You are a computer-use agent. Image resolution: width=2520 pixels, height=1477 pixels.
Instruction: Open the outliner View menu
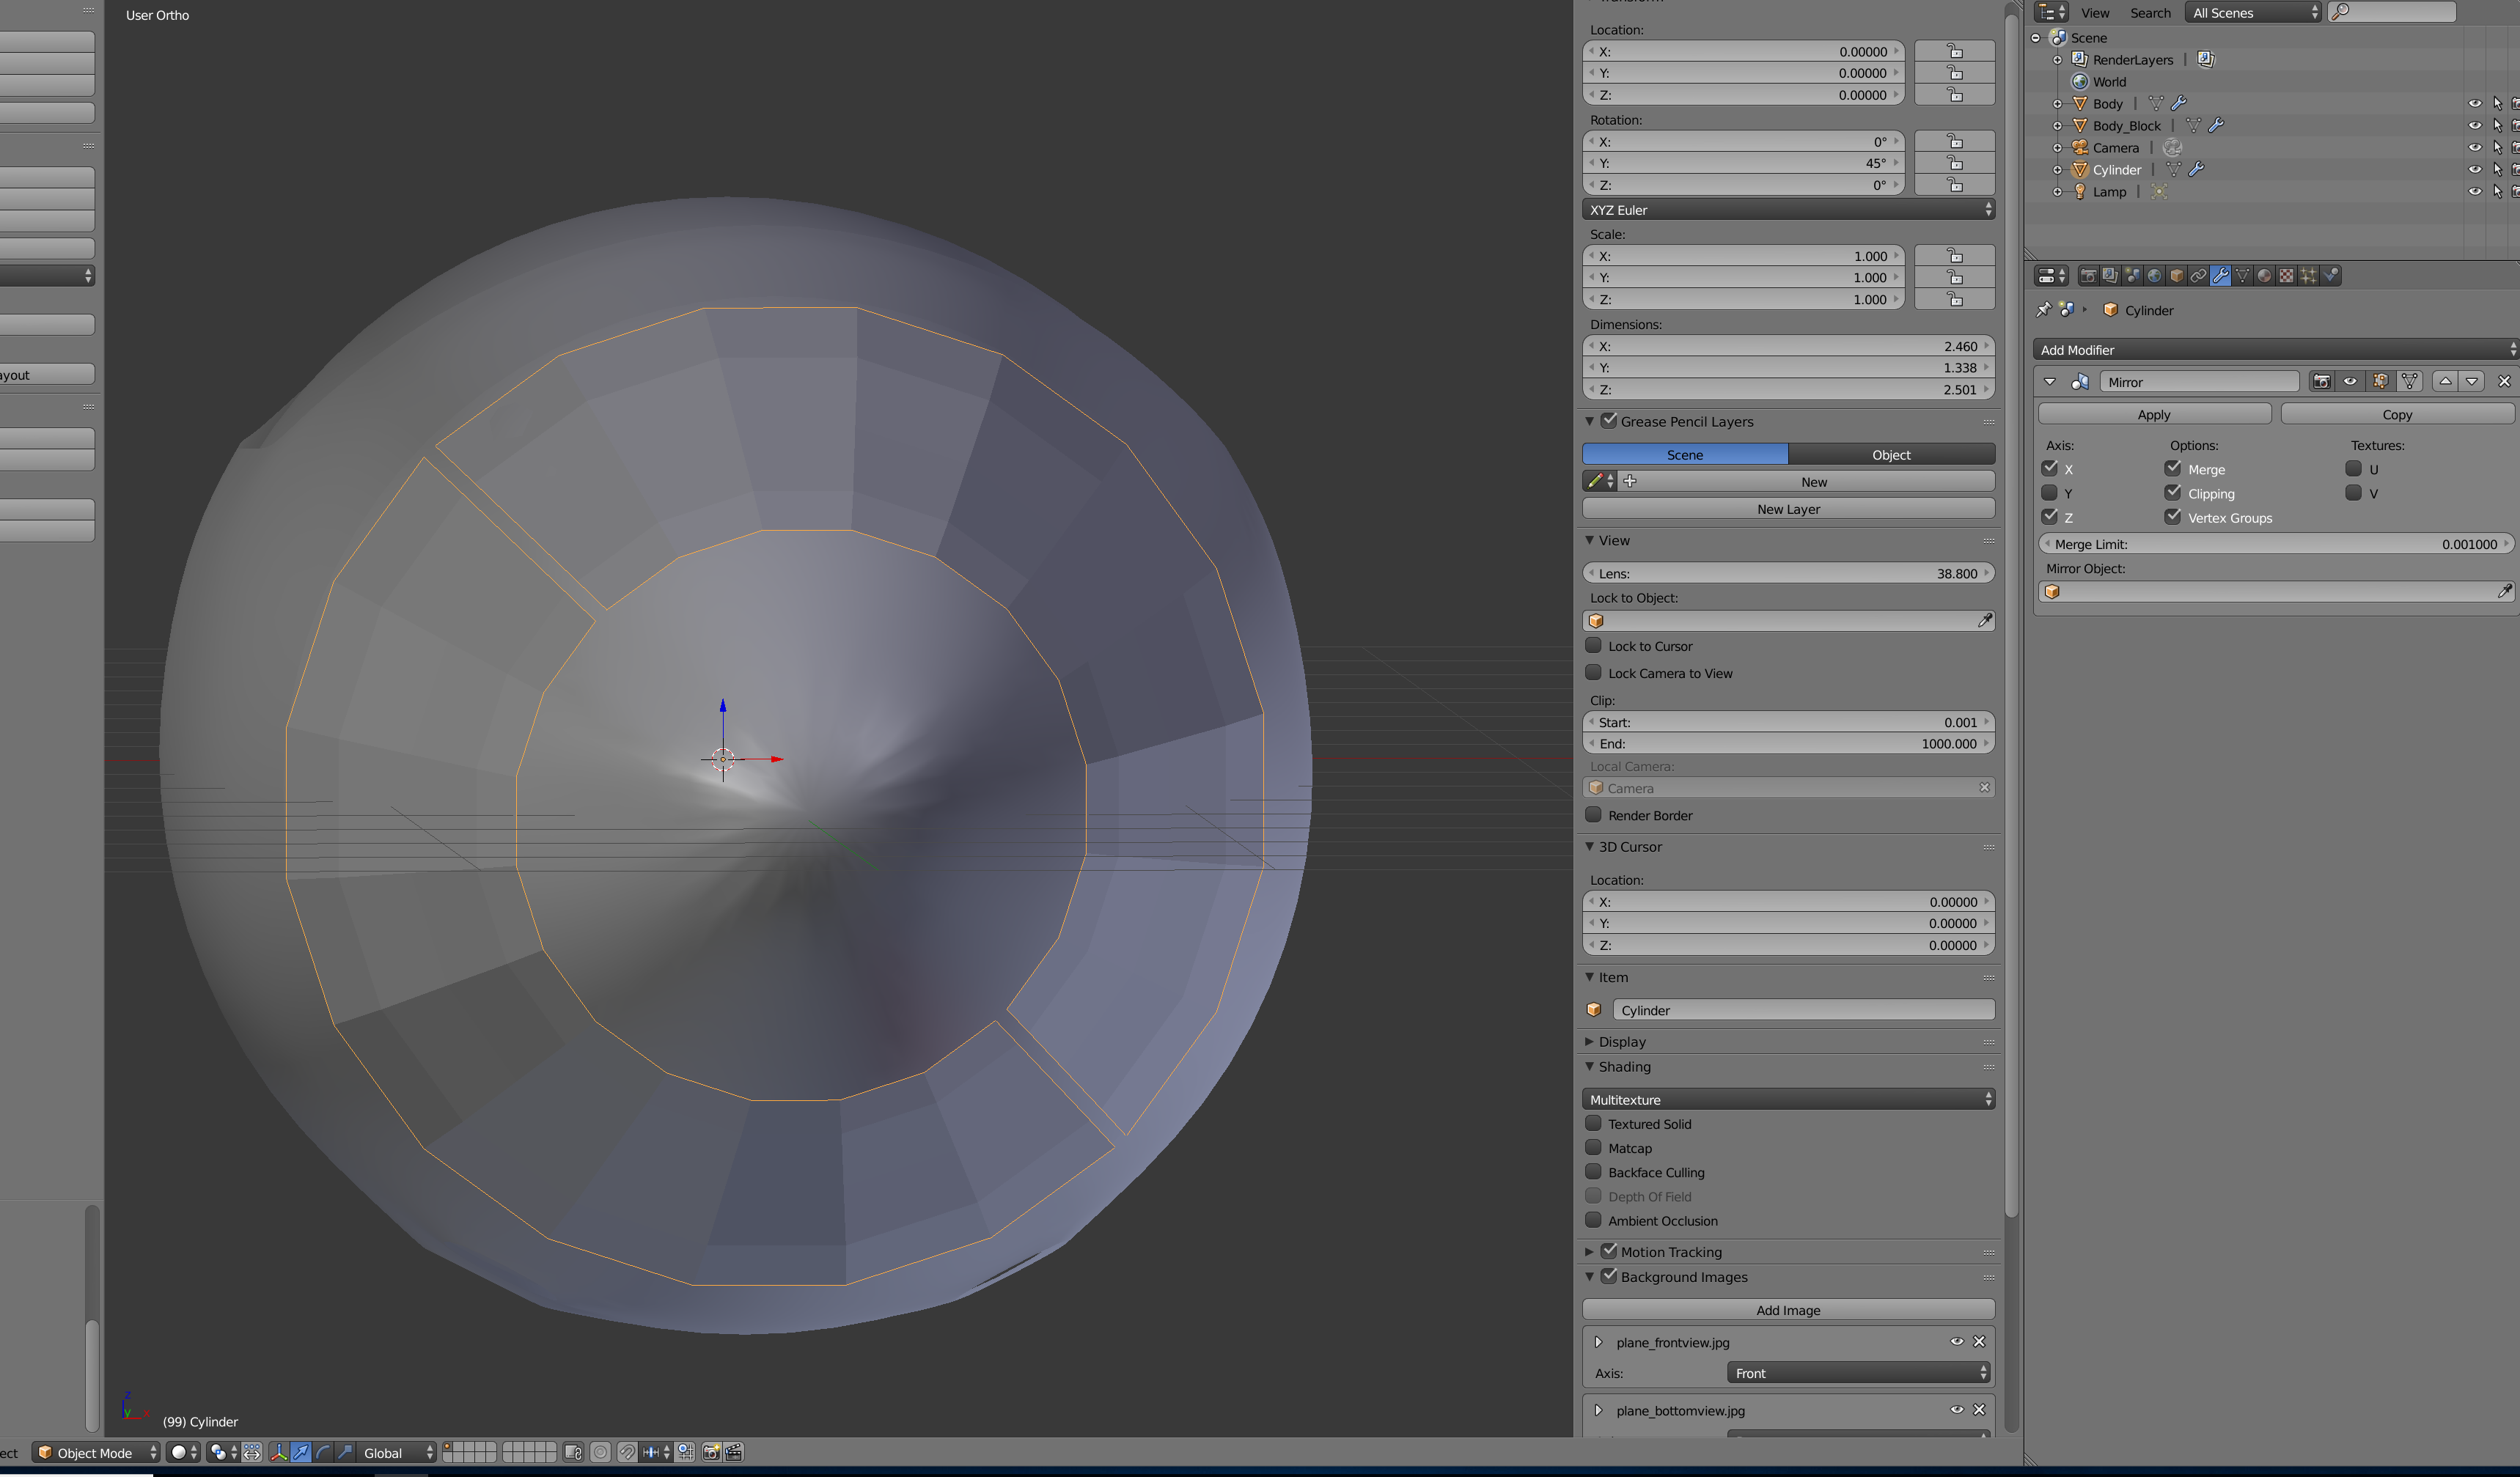pyautogui.click(x=2094, y=13)
